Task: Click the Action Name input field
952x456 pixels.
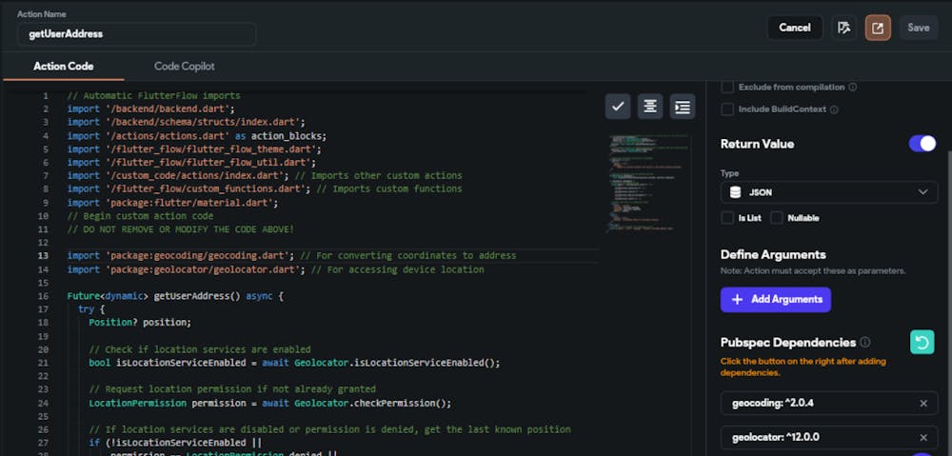Action: pyautogui.click(x=136, y=33)
